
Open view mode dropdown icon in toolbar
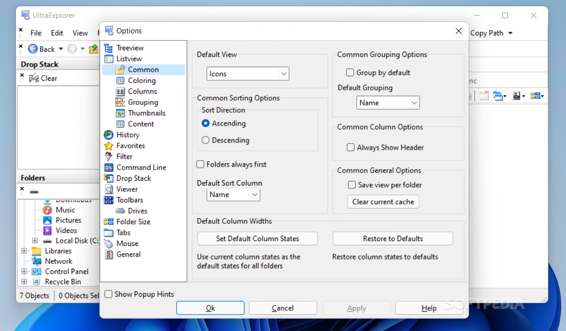pos(537,96)
